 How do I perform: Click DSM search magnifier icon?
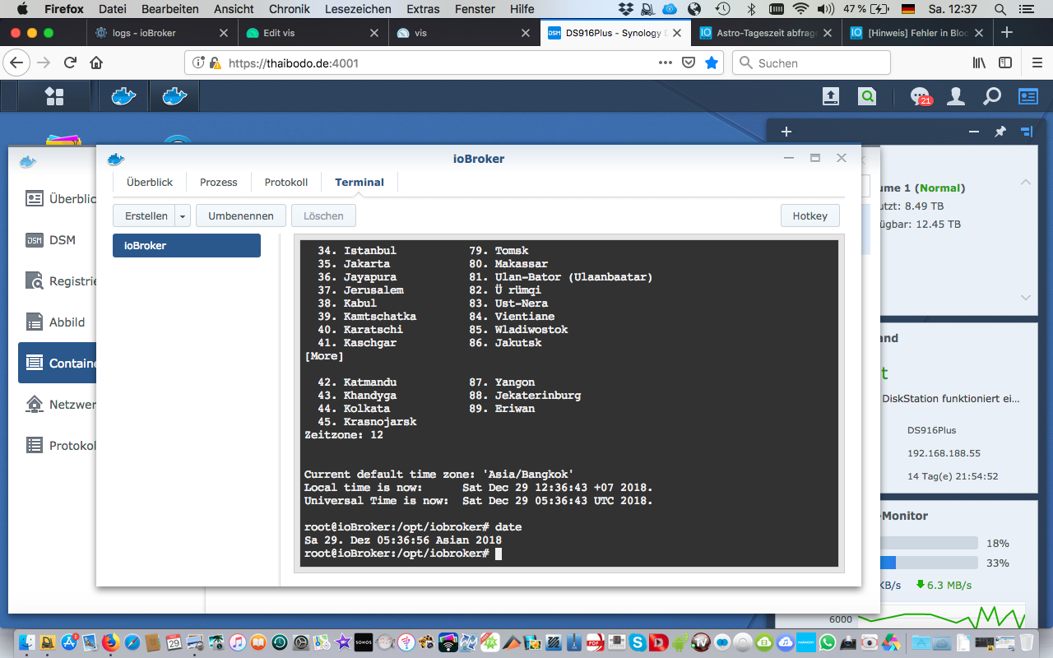click(x=992, y=96)
